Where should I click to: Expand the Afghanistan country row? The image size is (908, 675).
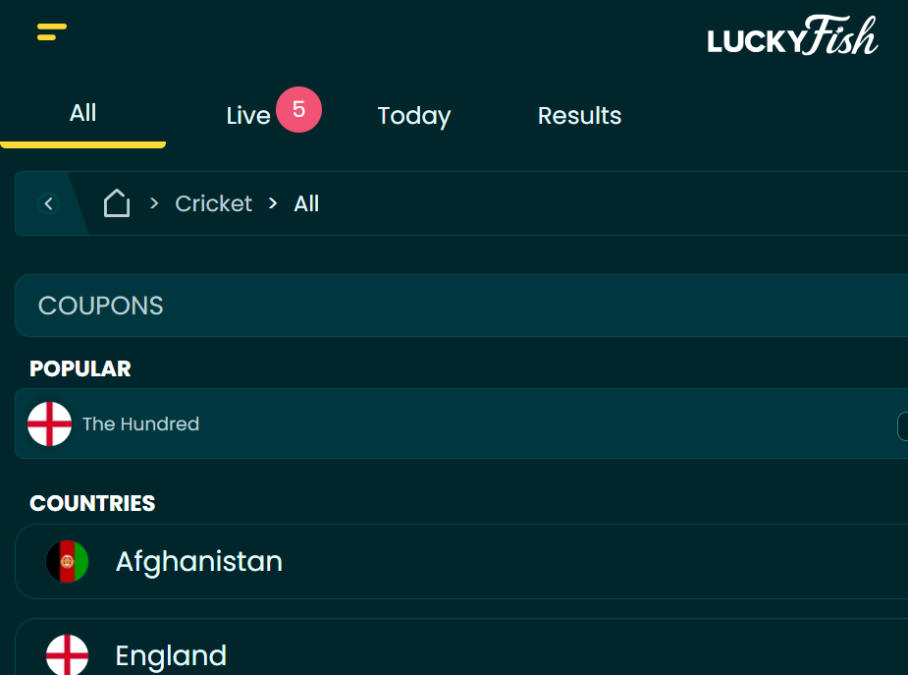(x=461, y=561)
